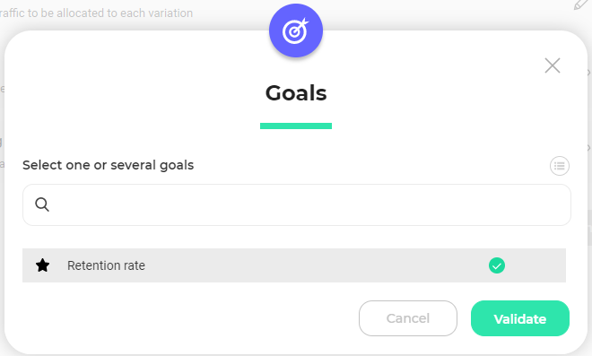Focus the goal search input field
This screenshot has width=592, height=356.
(x=297, y=205)
